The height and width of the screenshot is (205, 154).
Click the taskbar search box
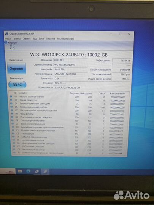pos(8,171)
